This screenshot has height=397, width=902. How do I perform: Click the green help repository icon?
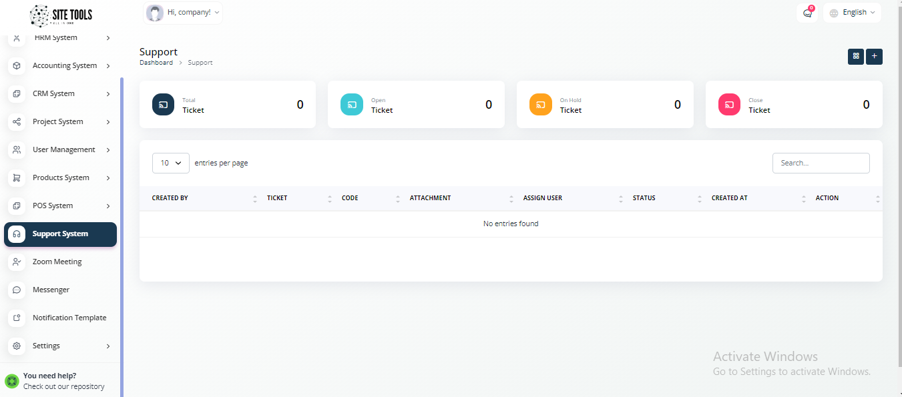11,381
